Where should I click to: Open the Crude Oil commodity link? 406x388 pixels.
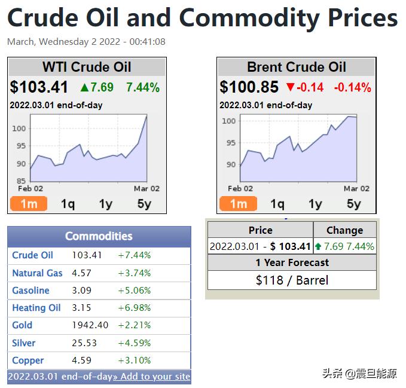click(x=33, y=255)
